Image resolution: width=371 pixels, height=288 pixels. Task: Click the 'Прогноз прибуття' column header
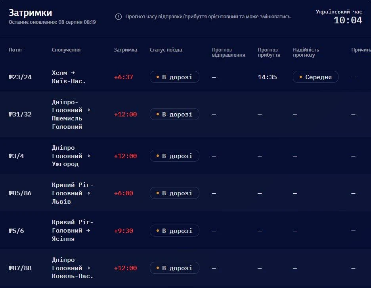pos(269,52)
